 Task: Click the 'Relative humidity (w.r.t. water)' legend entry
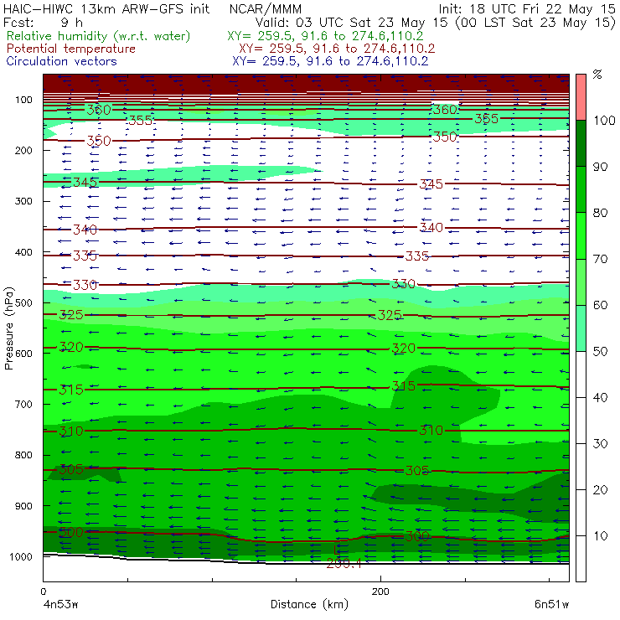tap(99, 36)
